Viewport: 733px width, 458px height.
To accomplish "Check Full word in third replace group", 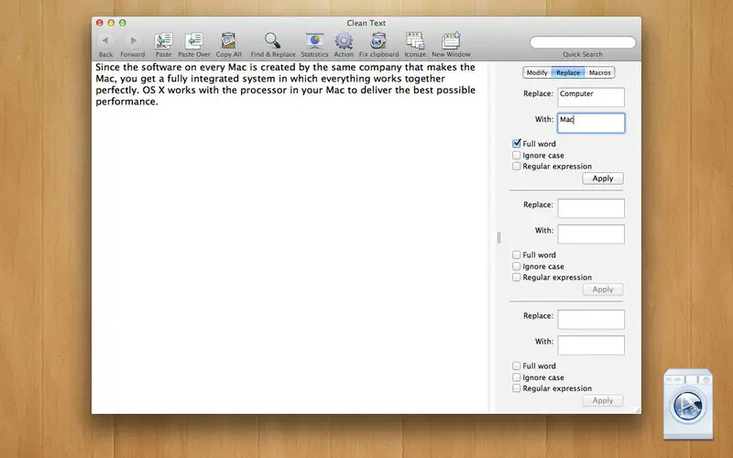I will point(517,365).
